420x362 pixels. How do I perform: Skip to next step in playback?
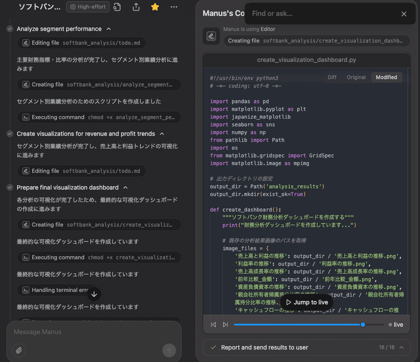coord(225,325)
